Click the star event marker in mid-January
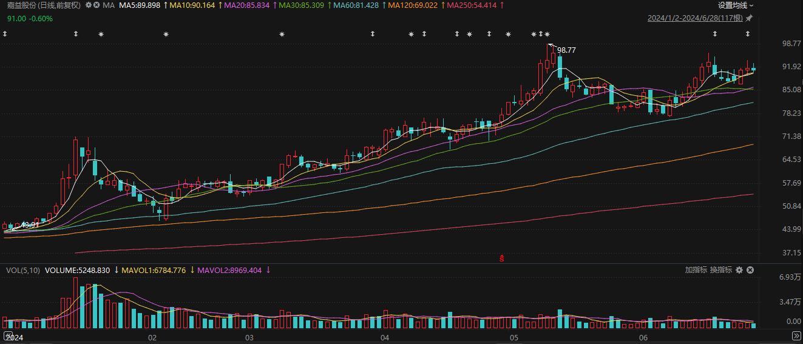The image size is (803, 344). (x=101, y=34)
